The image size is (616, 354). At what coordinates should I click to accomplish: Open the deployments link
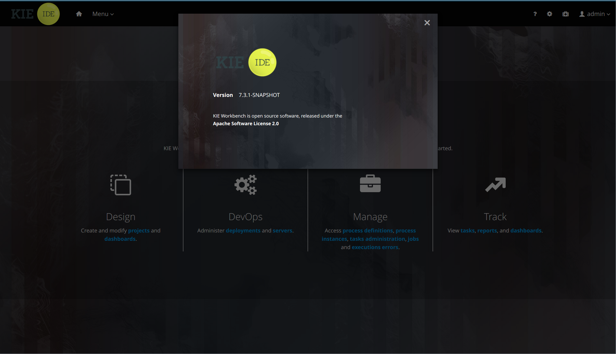243,230
